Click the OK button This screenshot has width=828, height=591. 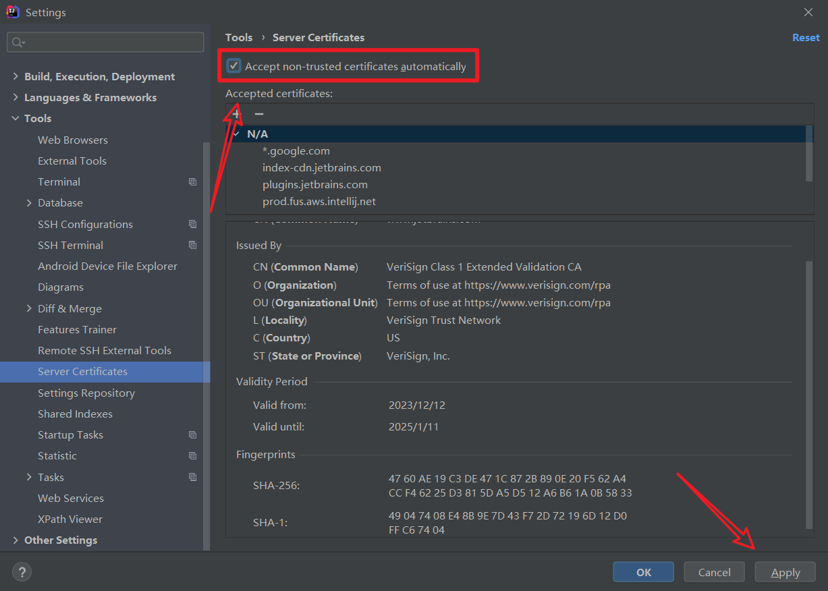tap(643, 572)
